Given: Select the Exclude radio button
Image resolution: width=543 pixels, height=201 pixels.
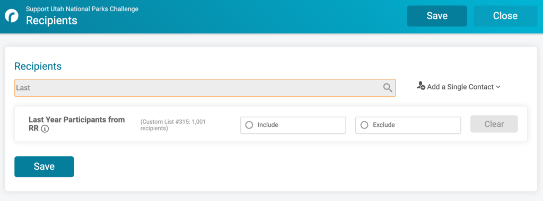Looking at the screenshot, I should pos(364,125).
